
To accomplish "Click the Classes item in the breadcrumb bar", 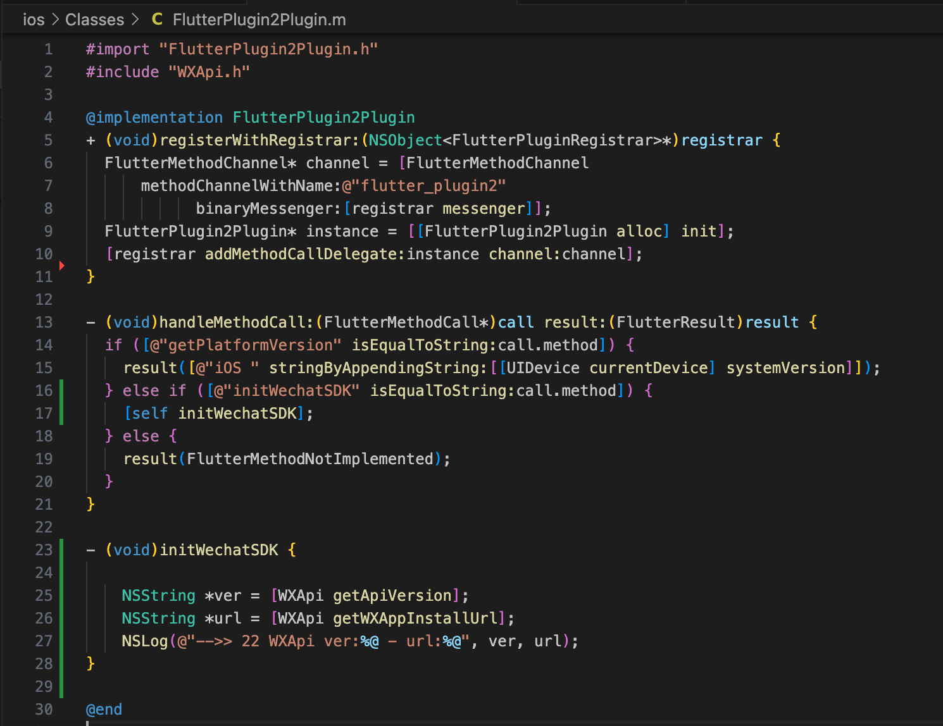I will [94, 20].
